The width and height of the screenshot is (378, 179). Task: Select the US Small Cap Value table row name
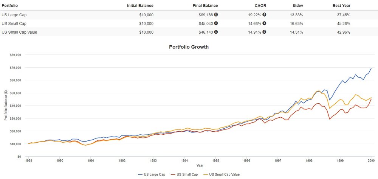[19, 32]
